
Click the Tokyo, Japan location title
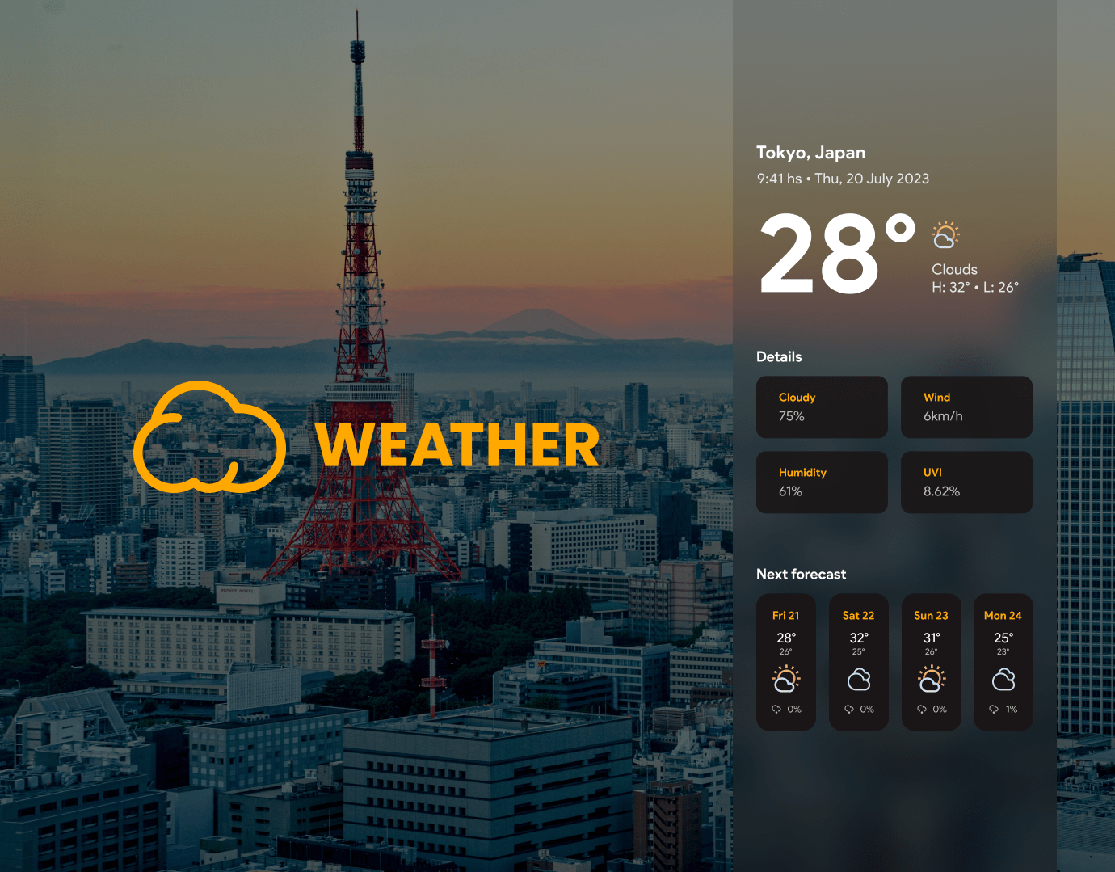point(810,153)
